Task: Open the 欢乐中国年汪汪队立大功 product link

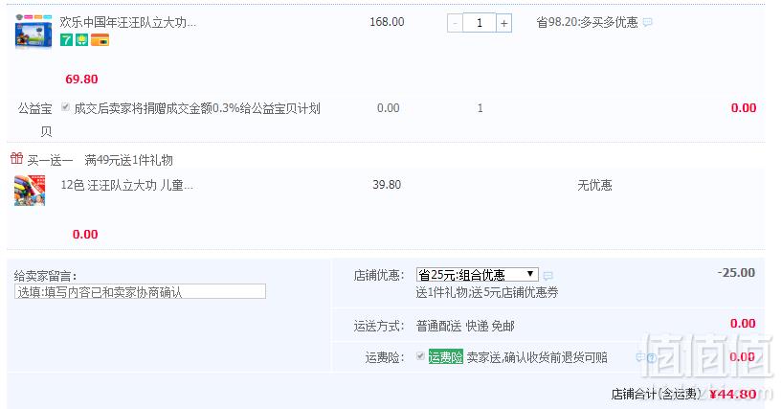Action: tap(127, 22)
